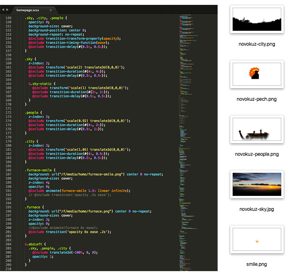Click the smile.png file name label
Viewport: 306px width, 276px height.
(257, 264)
